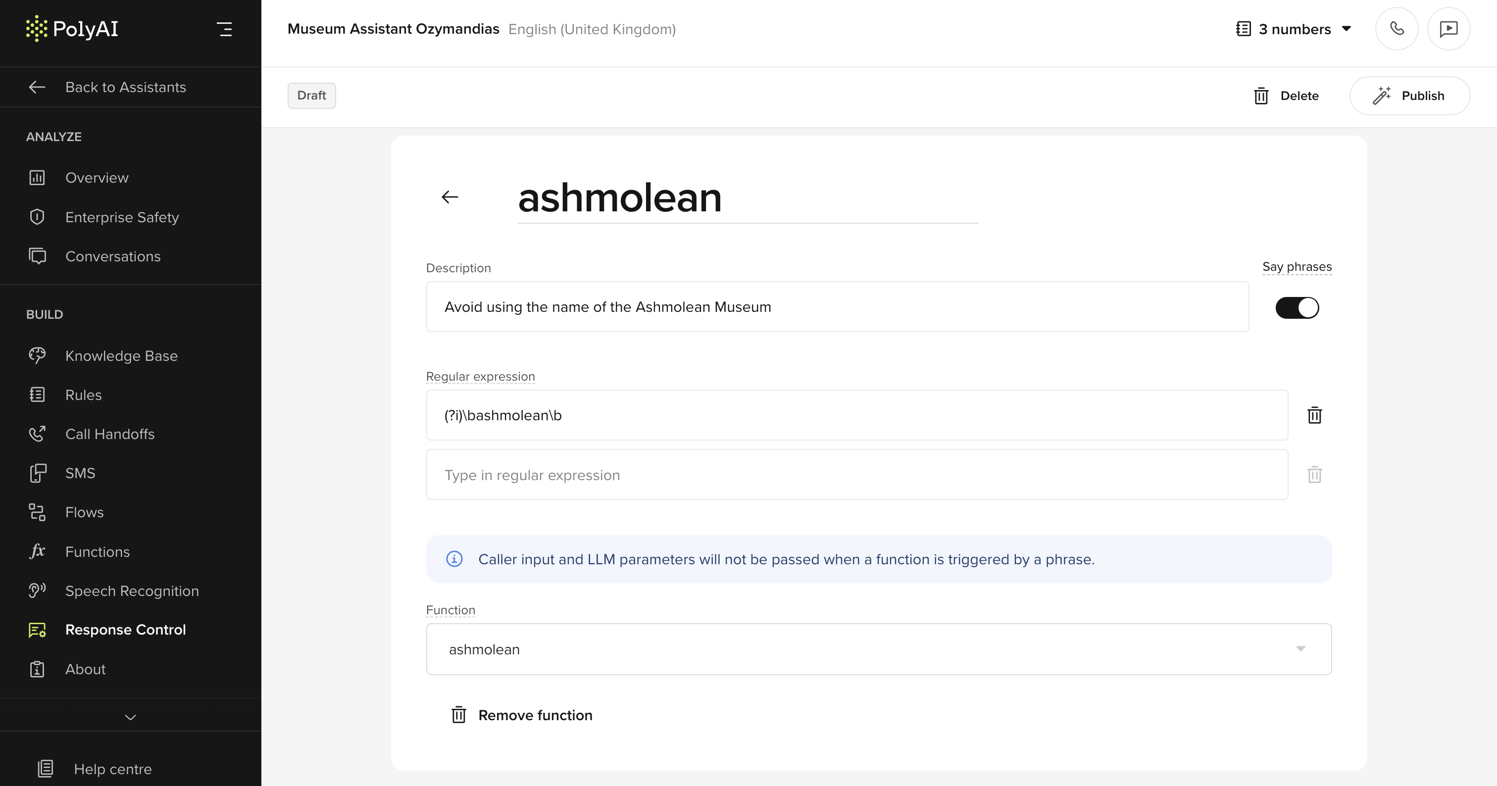This screenshot has width=1497, height=786.
Task: Click the Publish button
Action: 1409,96
